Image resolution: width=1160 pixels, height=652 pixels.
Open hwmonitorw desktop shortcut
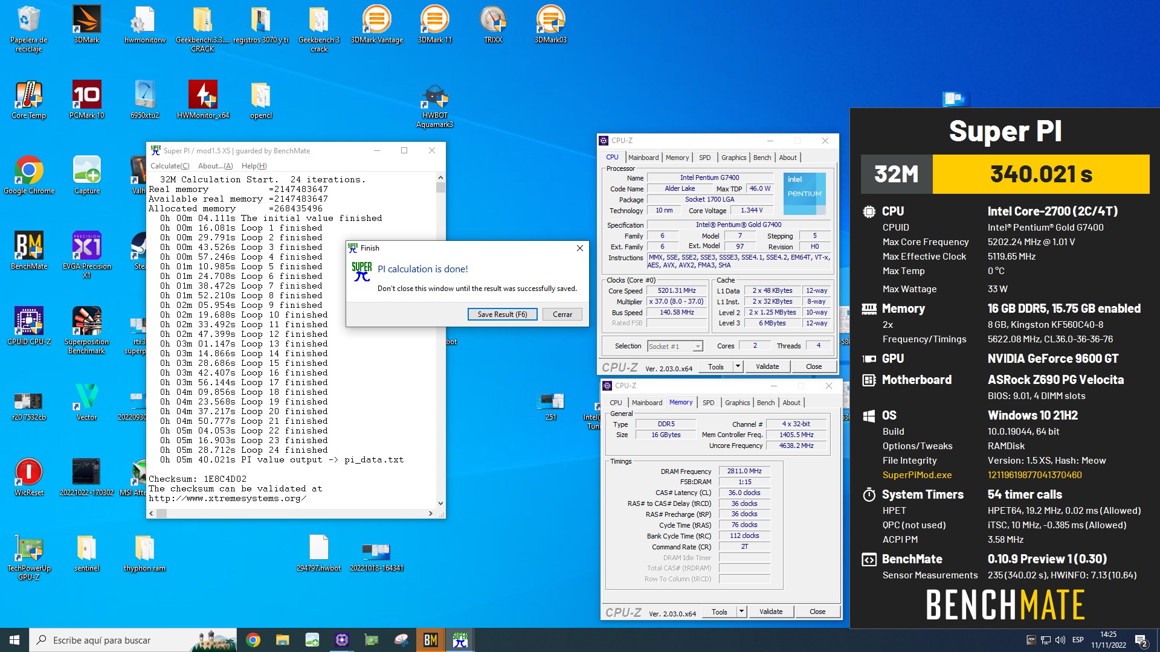(x=145, y=24)
